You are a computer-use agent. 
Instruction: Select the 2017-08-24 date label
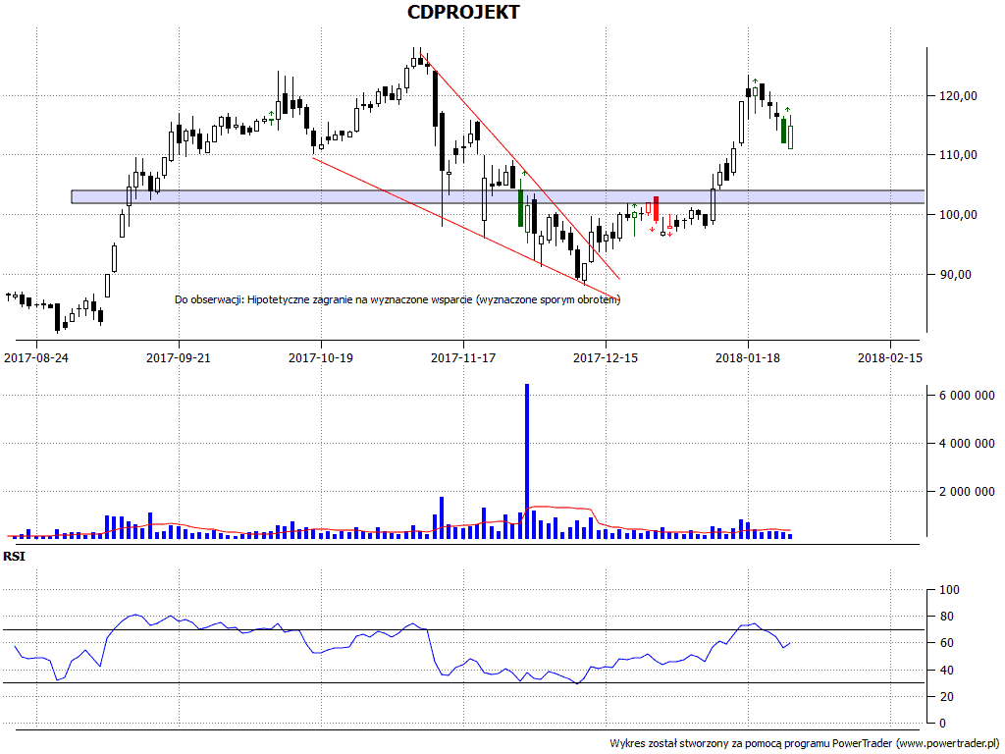36,357
